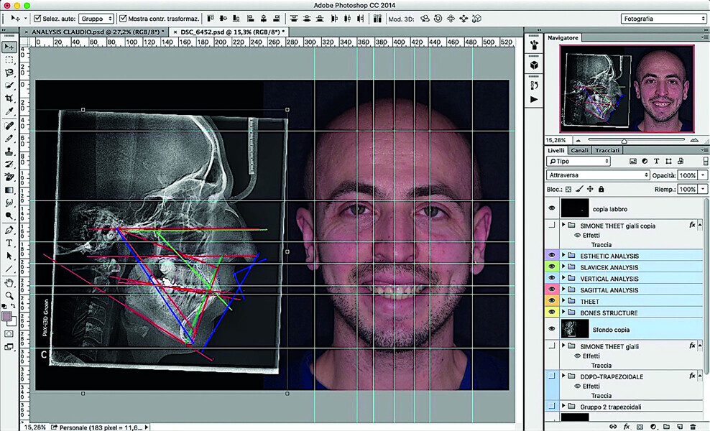Select the Crop tool
The width and height of the screenshot is (710, 431).
(x=9, y=98)
